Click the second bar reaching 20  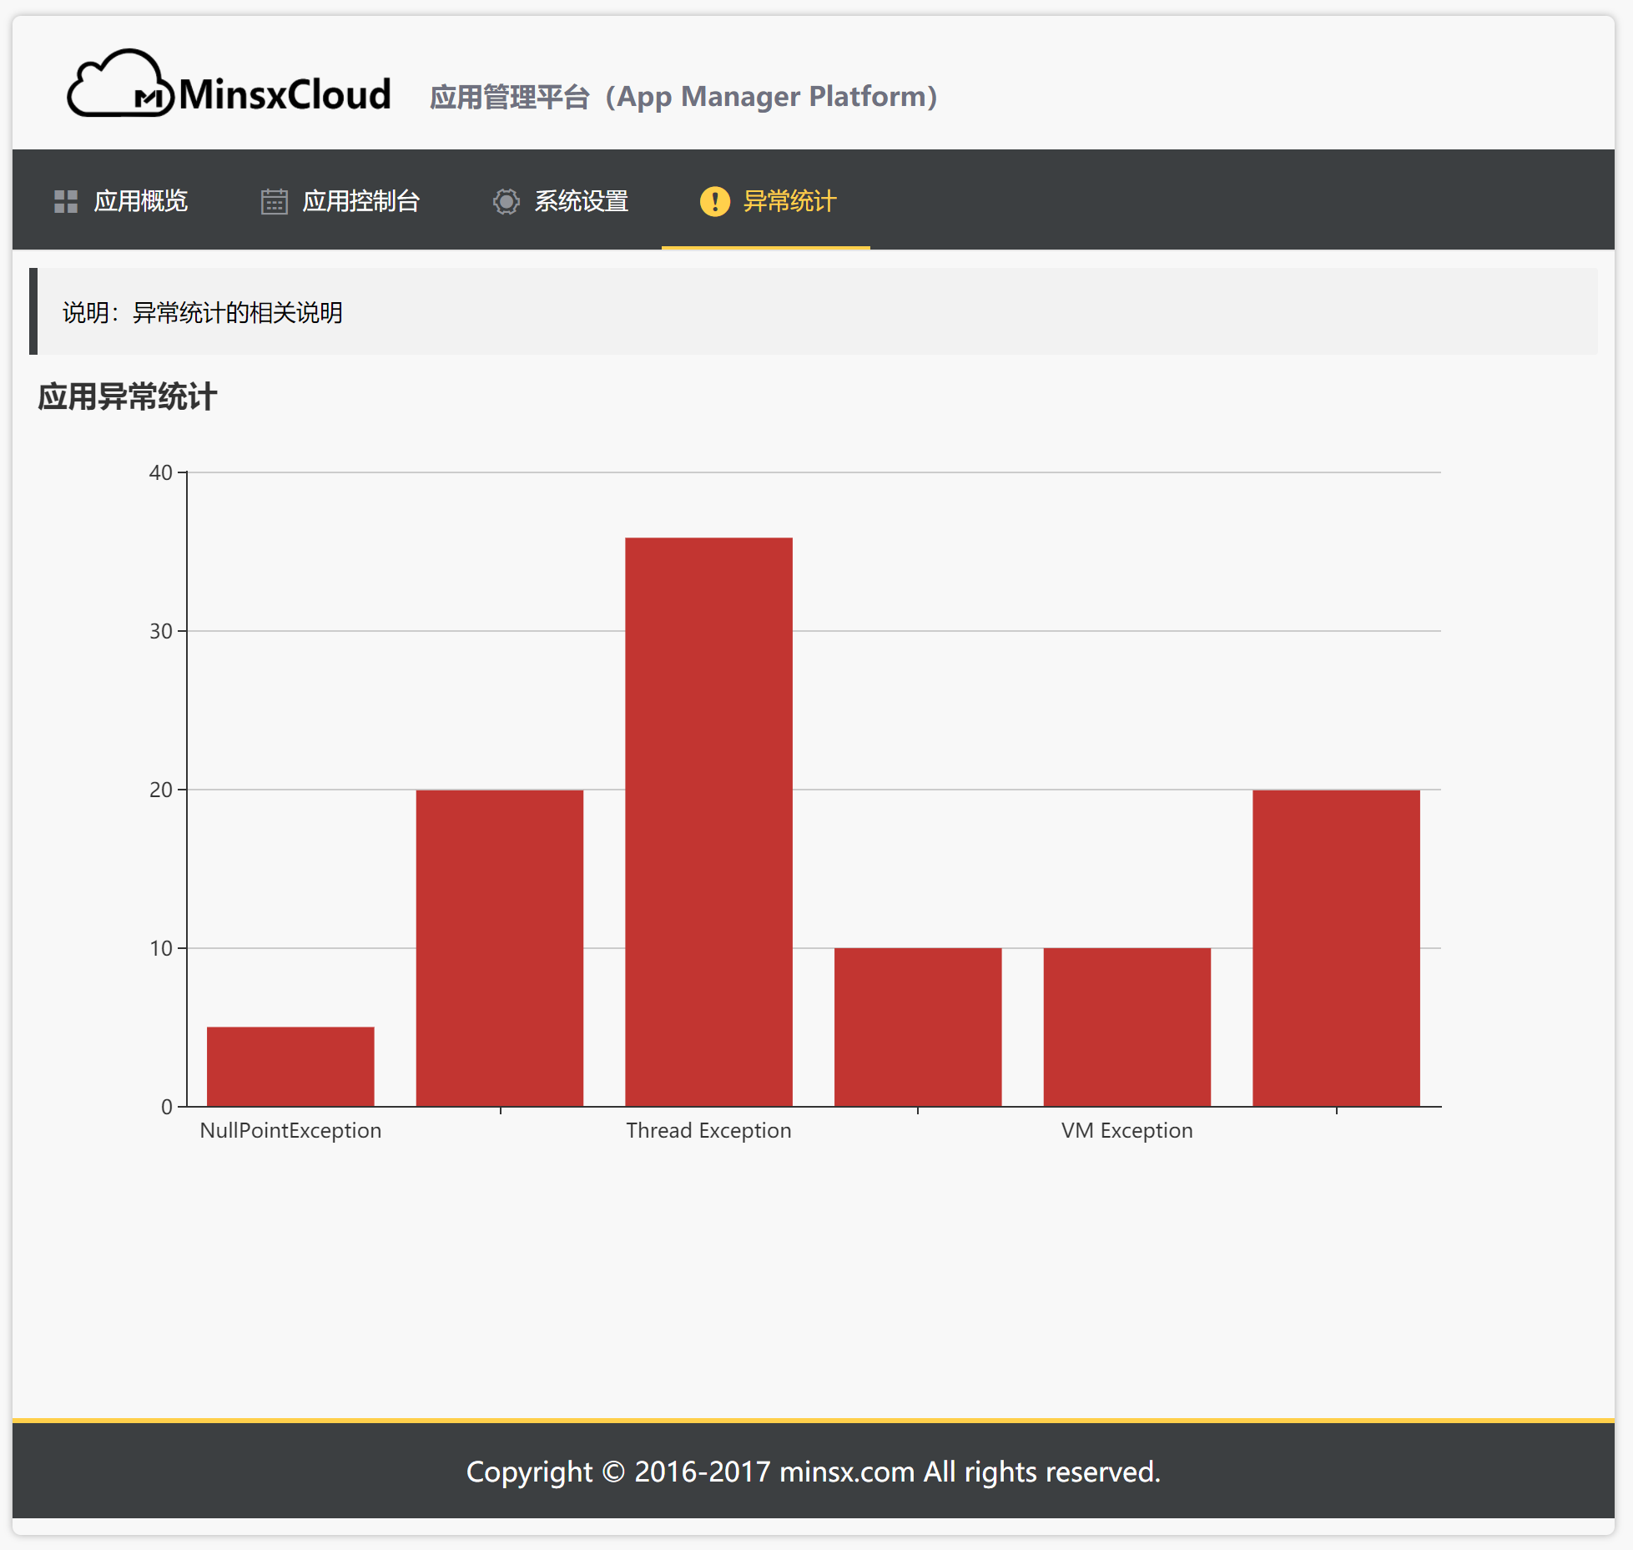pyautogui.click(x=499, y=947)
